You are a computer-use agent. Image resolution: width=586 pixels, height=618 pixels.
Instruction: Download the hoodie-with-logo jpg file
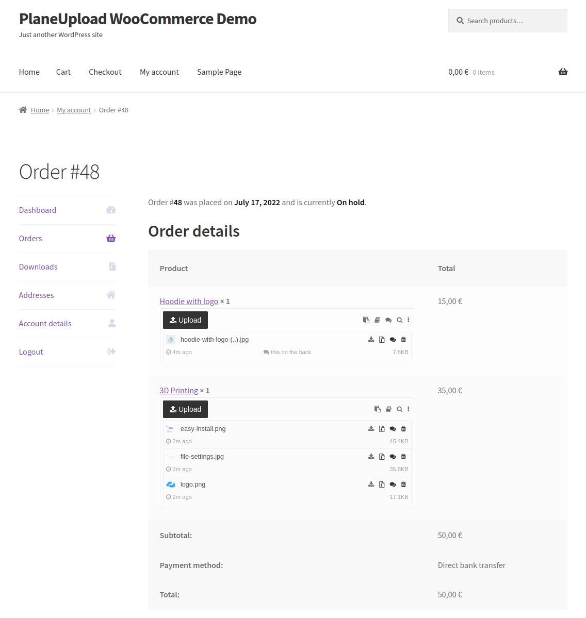(x=371, y=340)
